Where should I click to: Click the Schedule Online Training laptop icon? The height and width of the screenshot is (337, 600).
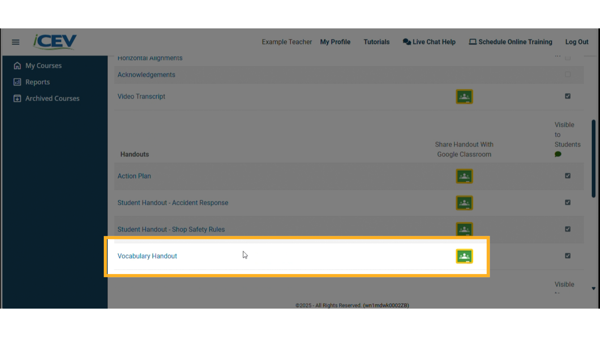coord(472,42)
